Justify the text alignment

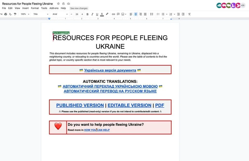click(145, 14)
